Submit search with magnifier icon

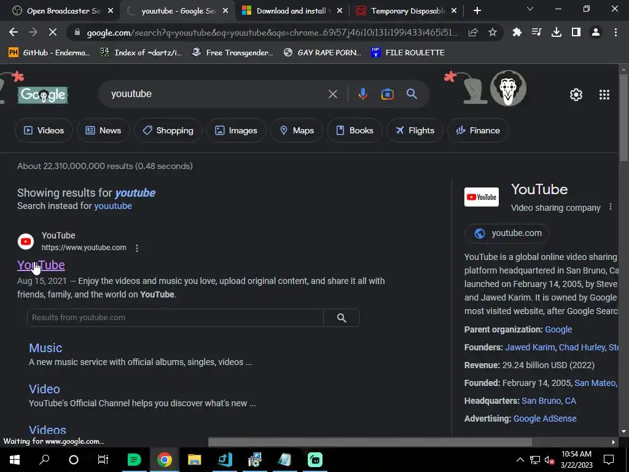[x=412, y=94]
